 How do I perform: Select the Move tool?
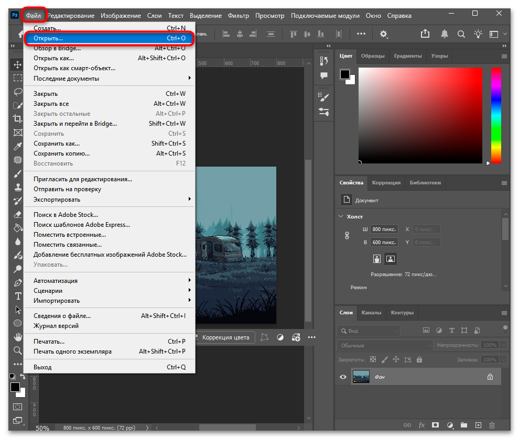17,64
